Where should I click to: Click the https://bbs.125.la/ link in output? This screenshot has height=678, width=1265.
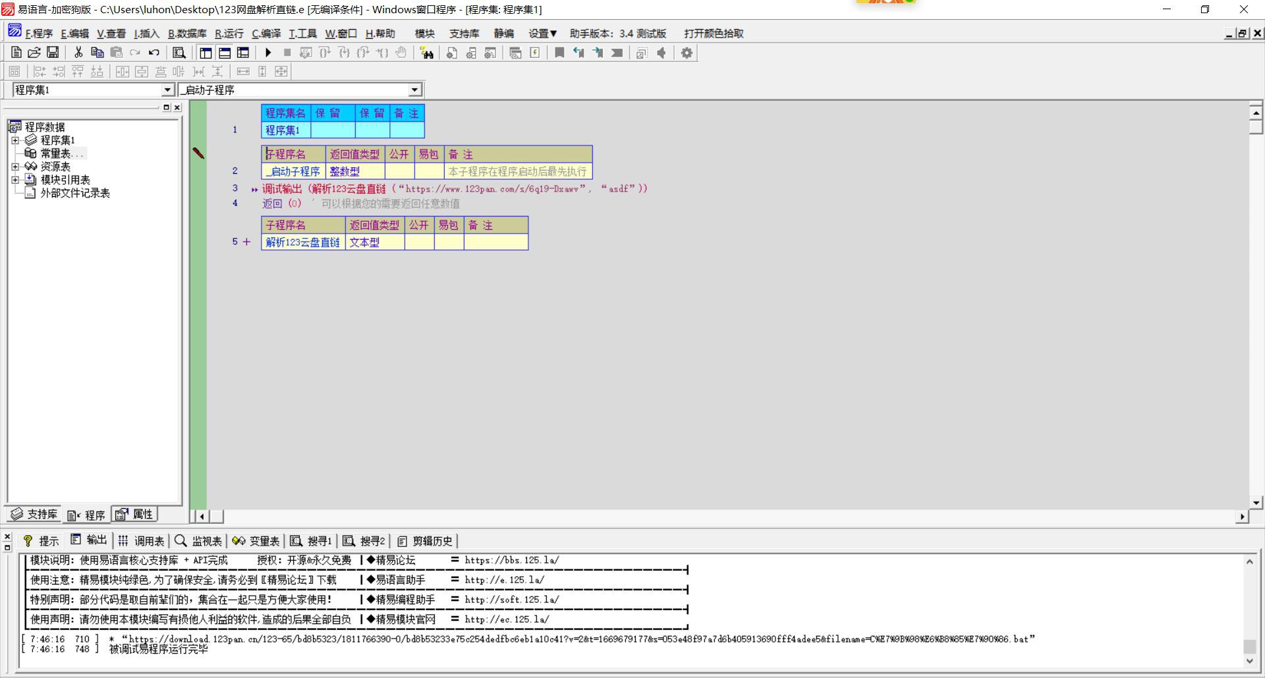tap(512, 560)
